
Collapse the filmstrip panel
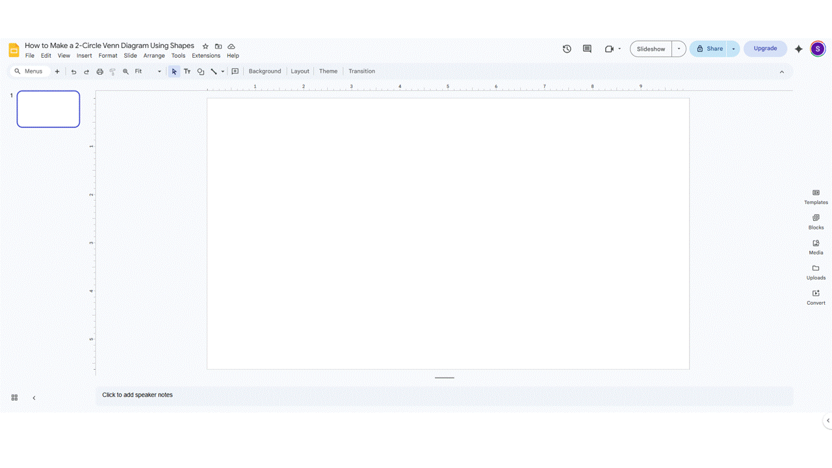point(34,398)
